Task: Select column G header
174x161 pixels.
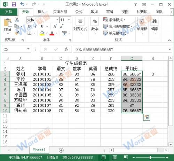Action: [132, 58]
